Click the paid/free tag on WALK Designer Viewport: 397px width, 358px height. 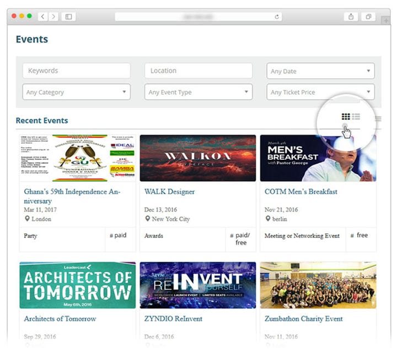[240, 239]
